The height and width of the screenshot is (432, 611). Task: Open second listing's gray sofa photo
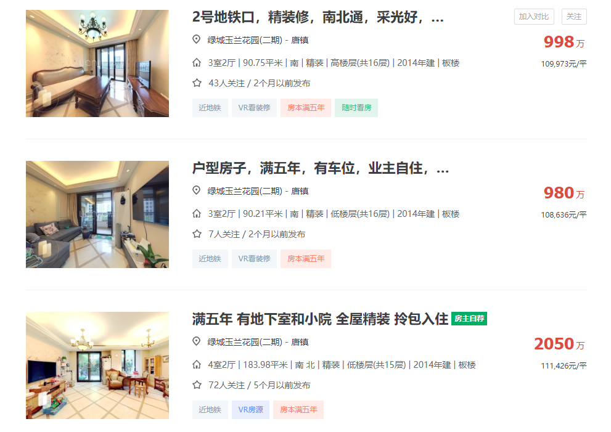(97, 214)
